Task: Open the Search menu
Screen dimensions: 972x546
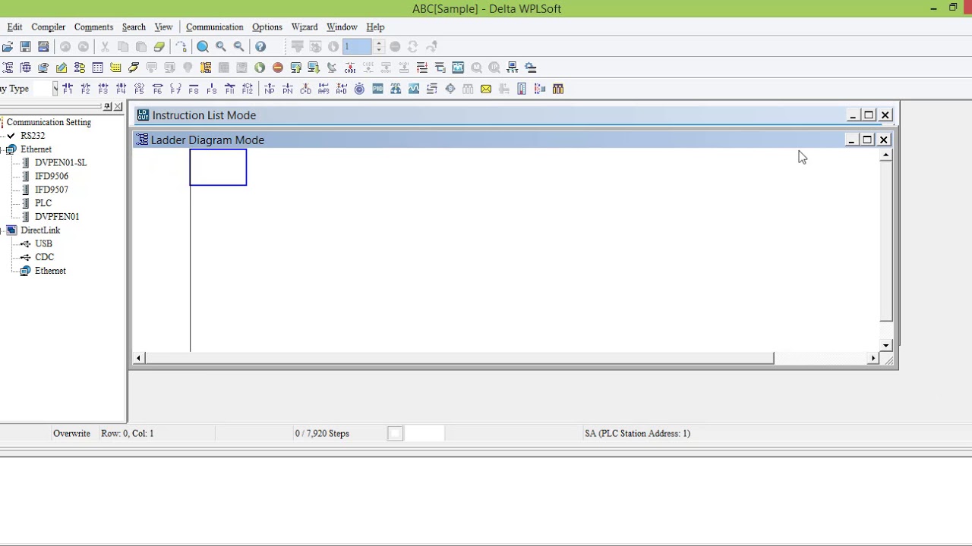Action: click(x=134, y=27)
